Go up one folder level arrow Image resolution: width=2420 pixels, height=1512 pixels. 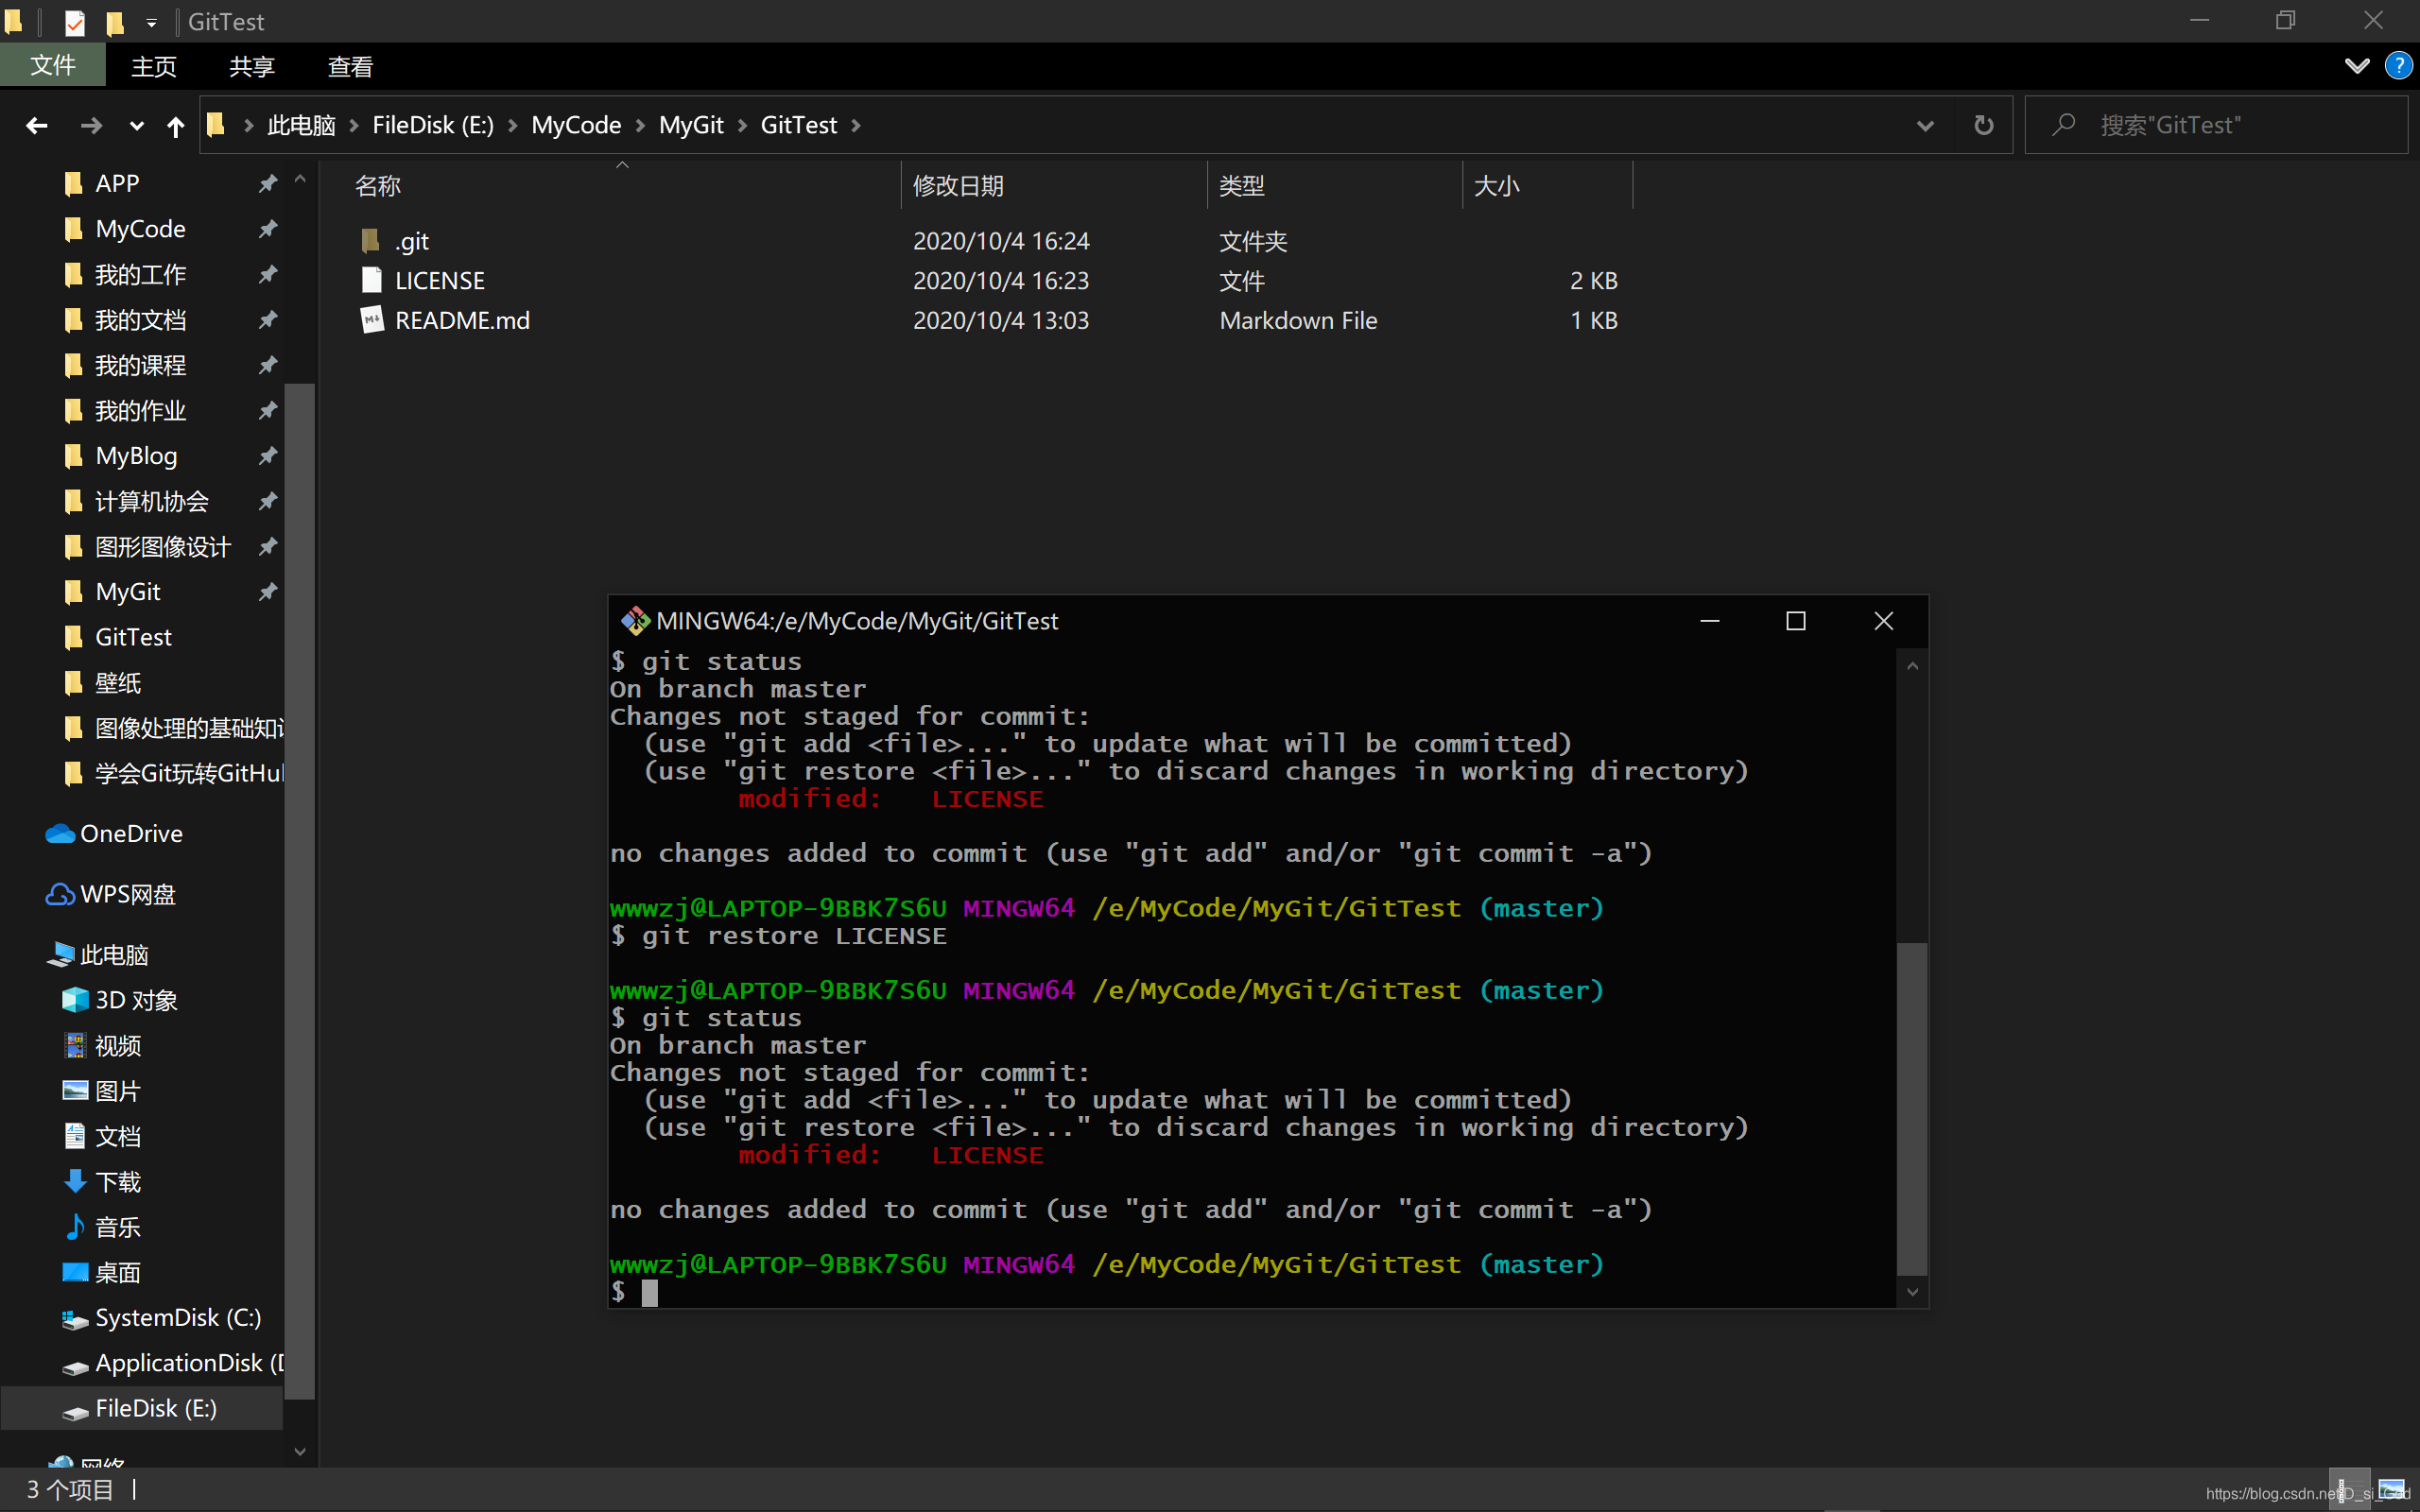point(175,126)
